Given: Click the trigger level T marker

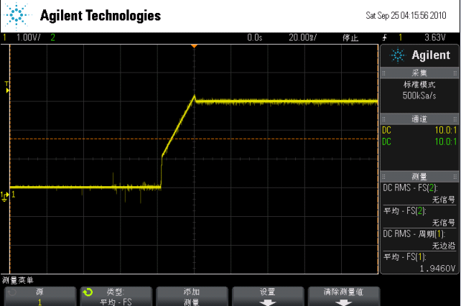Looking at the screenshot, I should 7,87.
